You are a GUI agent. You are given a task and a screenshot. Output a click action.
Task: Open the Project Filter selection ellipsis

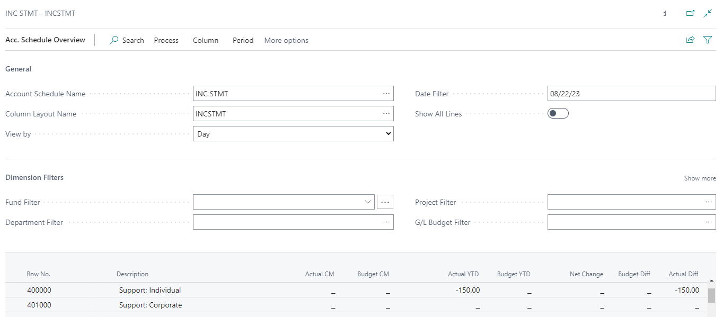coord(709,202)
